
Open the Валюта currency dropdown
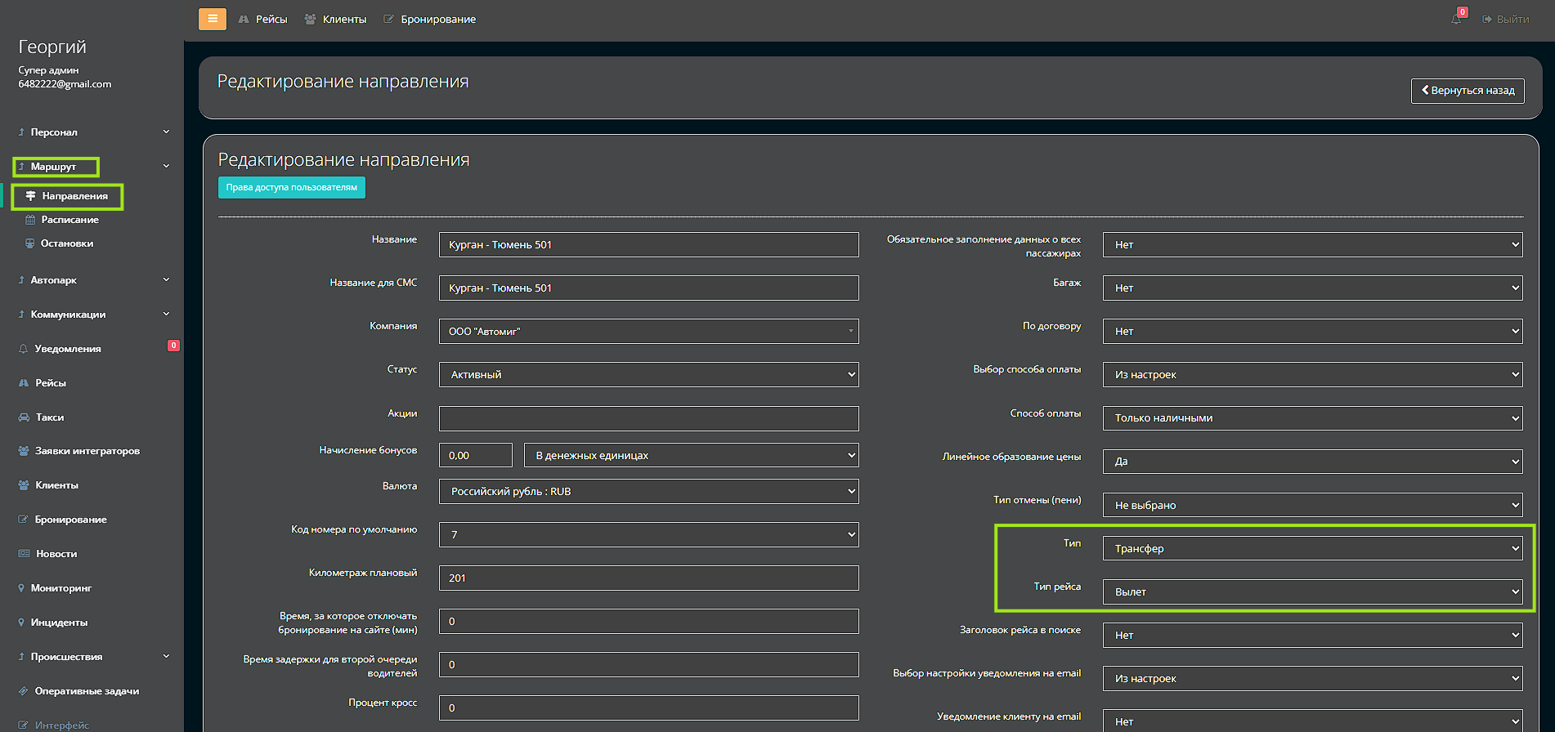pyautogui.click(x=648, y=492)
